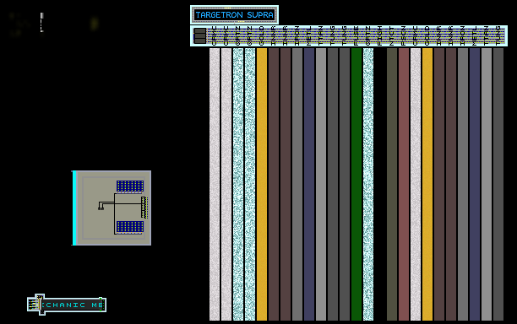Select the QRTZ column between FUSE and FIGH
The height and width of the screenshot is (324, 517).
coord(368,184)
